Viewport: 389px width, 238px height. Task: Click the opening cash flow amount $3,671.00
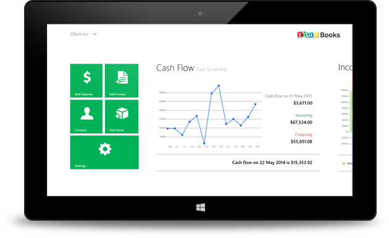[x=303, y=103]
